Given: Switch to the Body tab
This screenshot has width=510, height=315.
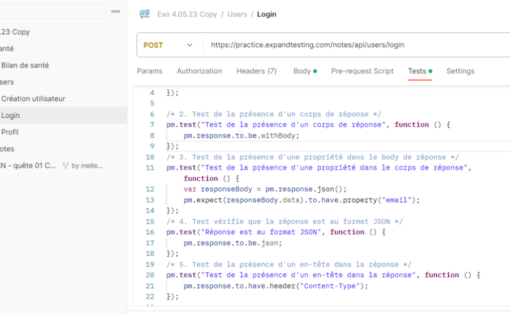Looking at the screenshot, I should (x=302, y=71).
